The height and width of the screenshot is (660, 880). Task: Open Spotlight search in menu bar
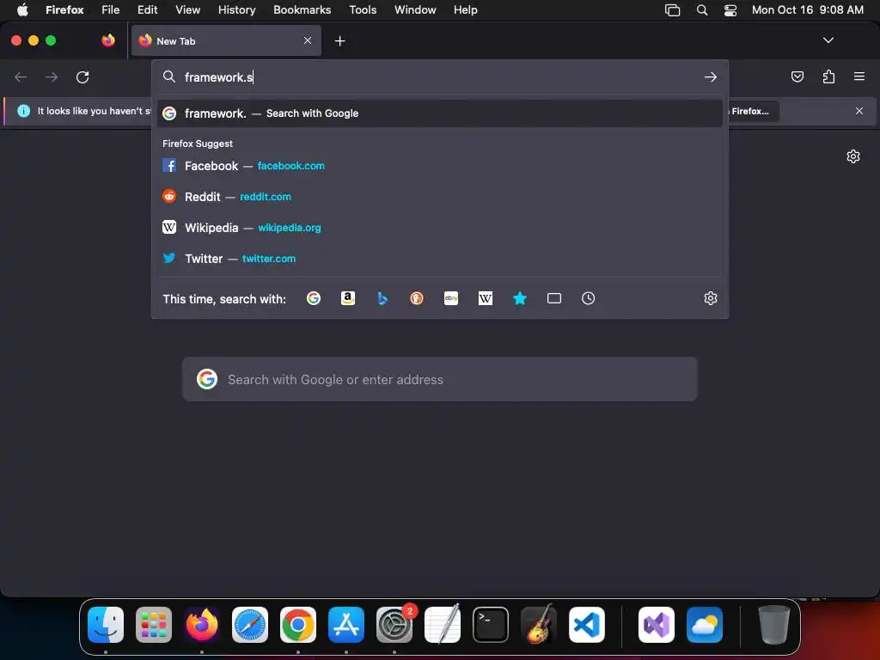tap(701, 9)
